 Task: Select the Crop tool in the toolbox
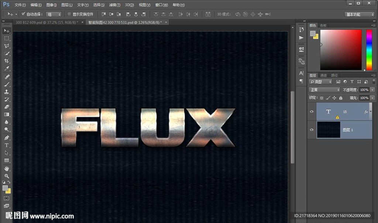click(x=7, y=61)
